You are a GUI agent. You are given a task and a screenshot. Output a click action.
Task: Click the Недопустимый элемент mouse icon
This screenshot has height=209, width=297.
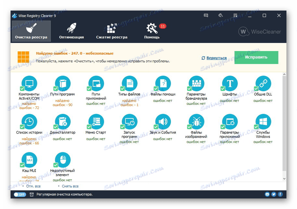[63, 160]
